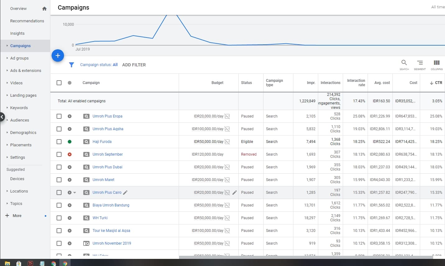
Task: Open the Columns tool
Action: 437,64
